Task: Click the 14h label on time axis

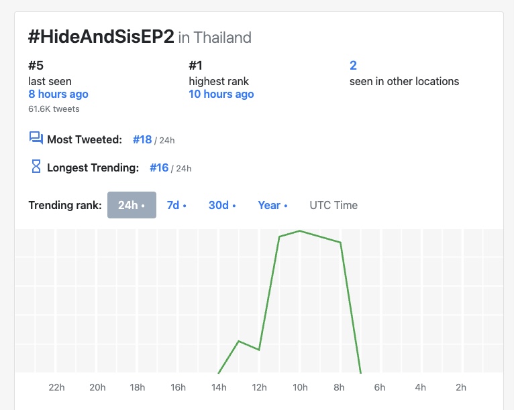Action: (x=219, y=387)
